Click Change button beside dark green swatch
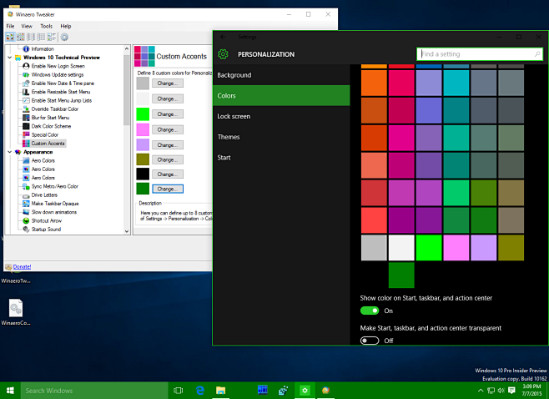The image size is (549, 399). point(168,189)
